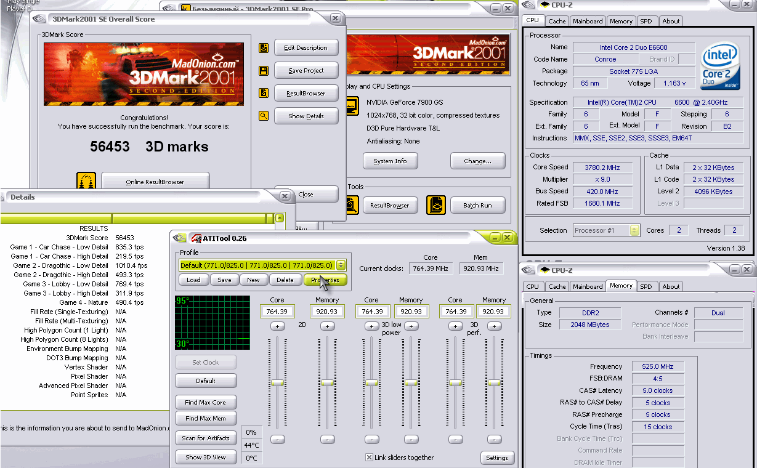Increase the 2D Memory clock with its plus button
This screenshot has width=757, height=468.
pyautogui.click(x=327, y=326)
